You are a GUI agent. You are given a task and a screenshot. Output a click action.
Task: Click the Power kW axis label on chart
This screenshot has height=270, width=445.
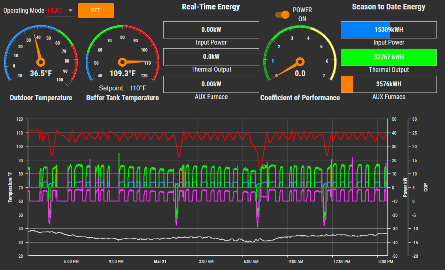pyautogui.click(x=405, y=187)
